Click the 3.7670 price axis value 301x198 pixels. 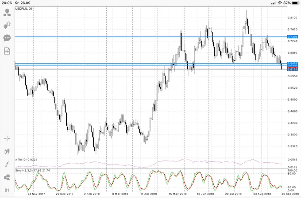[292, 30]
